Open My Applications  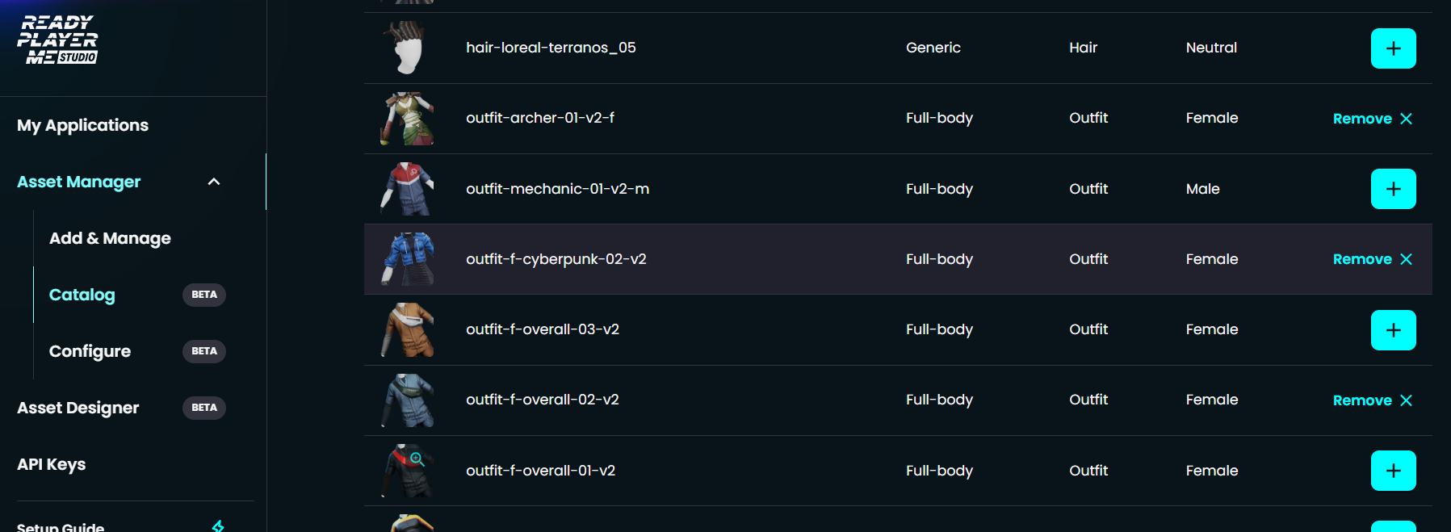pos(82,125)
